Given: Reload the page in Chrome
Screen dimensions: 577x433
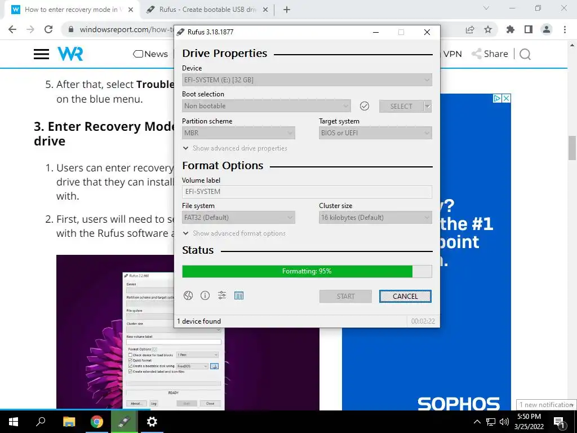Looking at the screenshot, I should [x=48, y=29].
